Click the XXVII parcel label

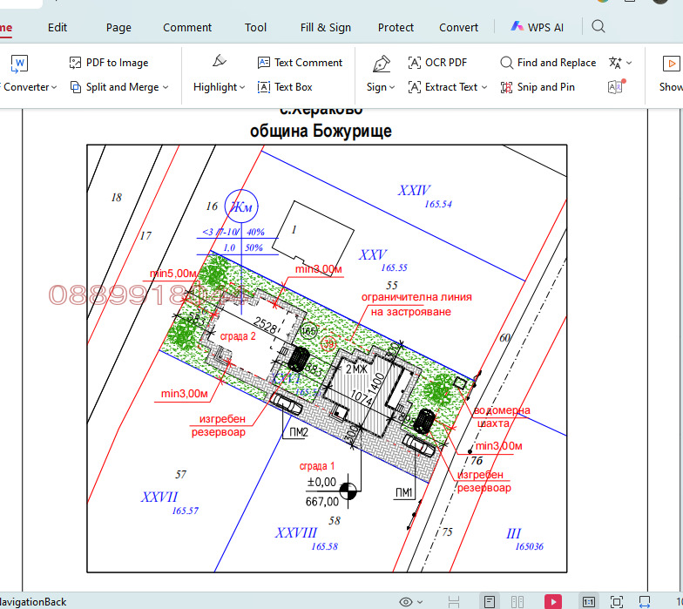click(x=159, y=497)
